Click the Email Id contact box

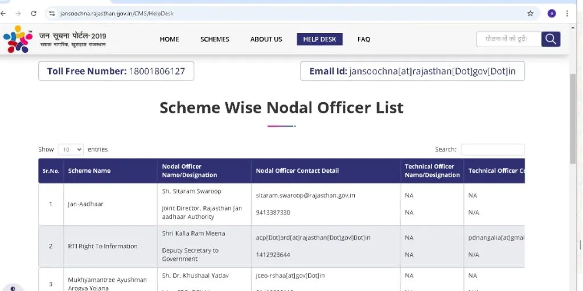[x=412, y=71]
